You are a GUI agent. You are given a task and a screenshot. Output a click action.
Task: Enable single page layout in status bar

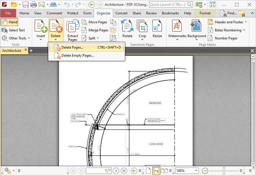[x=149, y=171]
